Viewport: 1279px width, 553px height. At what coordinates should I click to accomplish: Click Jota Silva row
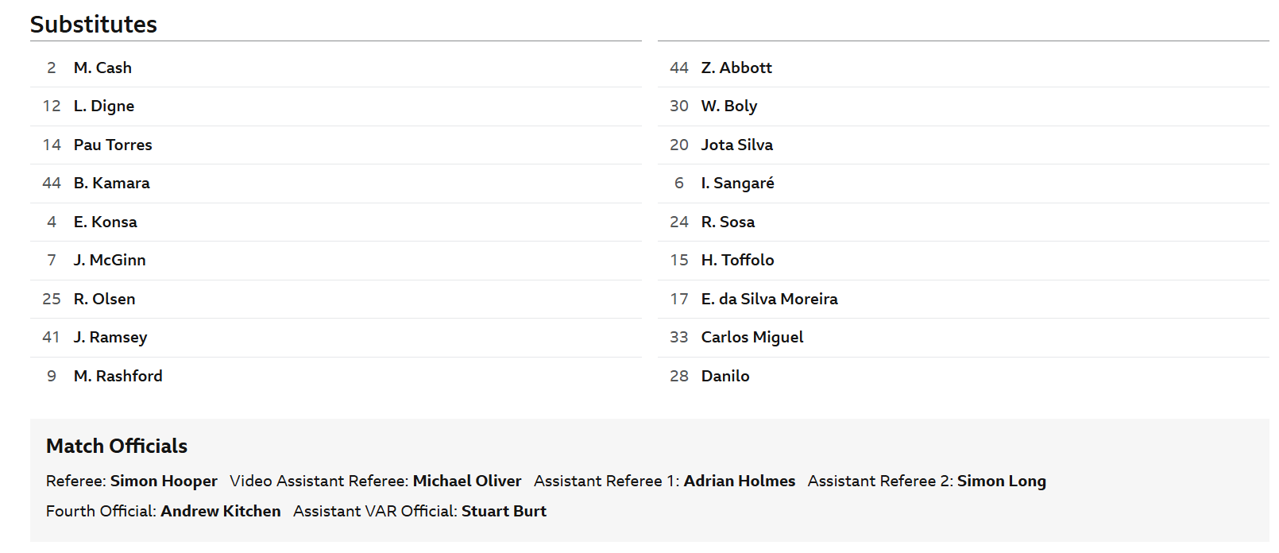[964, 145]
